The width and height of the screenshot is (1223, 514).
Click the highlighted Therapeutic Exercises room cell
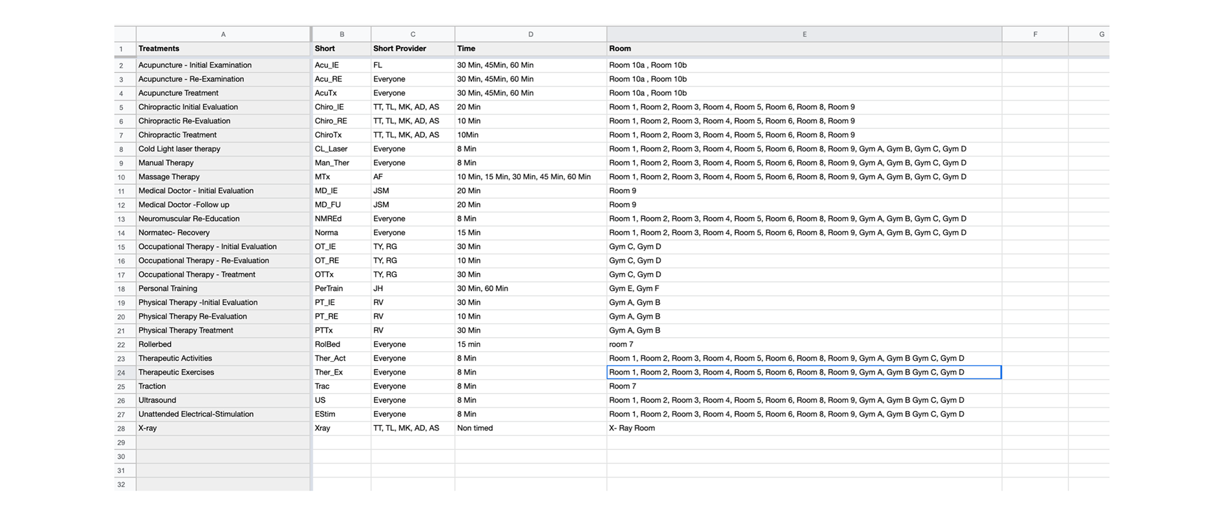click(x=805, y=373)
